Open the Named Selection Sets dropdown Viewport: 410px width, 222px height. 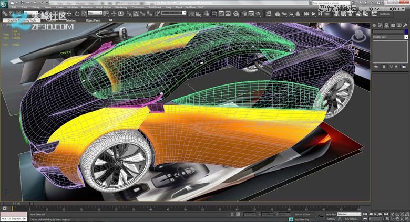tap(174, 13)
